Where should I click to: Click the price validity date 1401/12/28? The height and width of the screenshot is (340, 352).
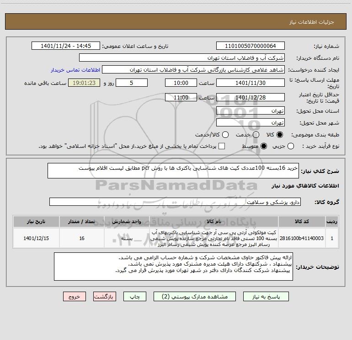(251, 97)
